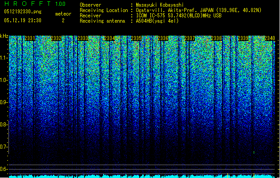Click the 2333 time marker
This screenshot has width=280, height=178.
click(83, 38)
